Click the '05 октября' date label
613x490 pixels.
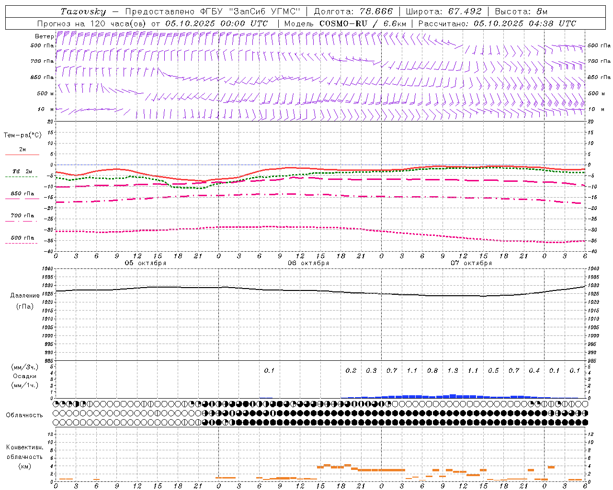[x=146, y=263]
